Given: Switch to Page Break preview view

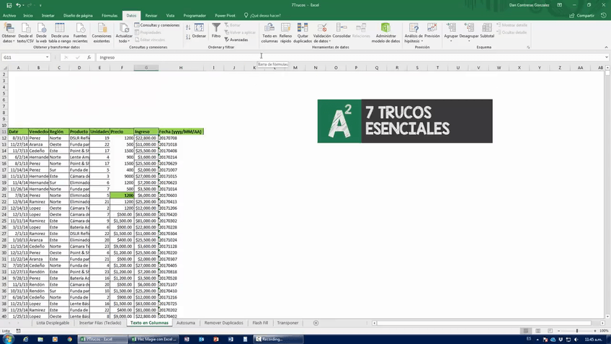Looking at the screenshot, I should pyautogui.click(x=550, y=331).
